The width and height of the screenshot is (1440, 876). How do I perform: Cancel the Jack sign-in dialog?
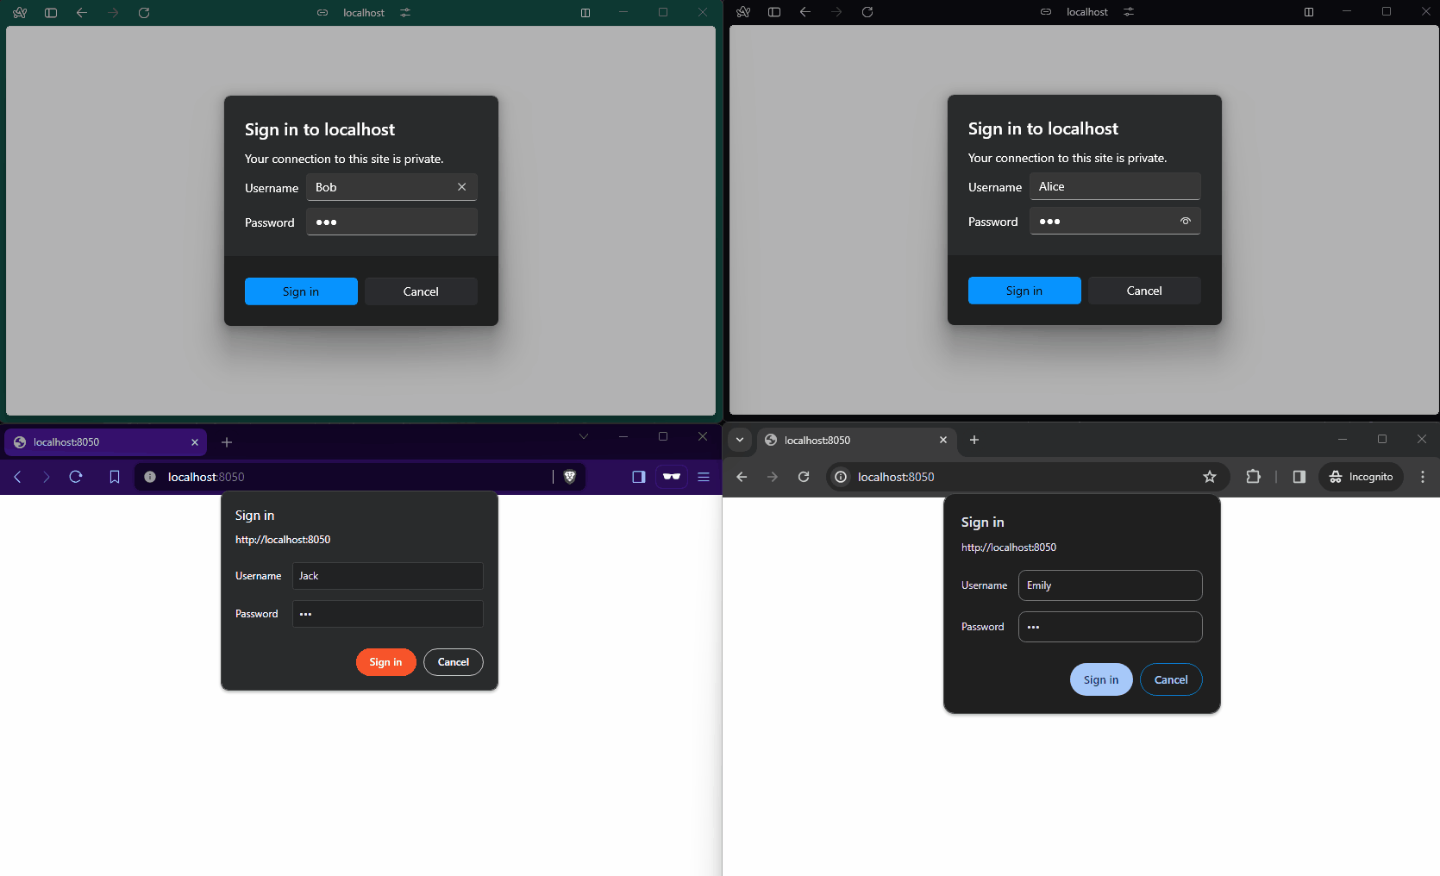454,662
